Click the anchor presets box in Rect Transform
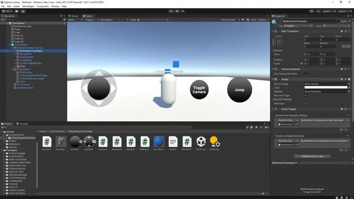The image size is (354, 199). point(279,42)
